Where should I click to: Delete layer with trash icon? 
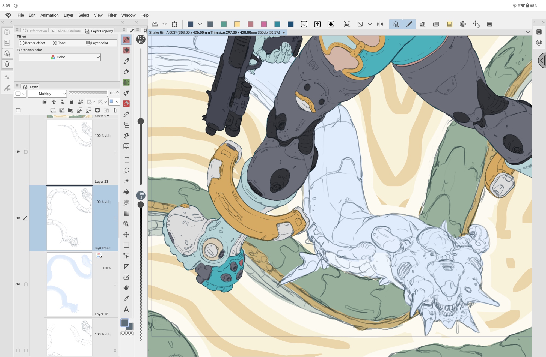coord(115,110)
